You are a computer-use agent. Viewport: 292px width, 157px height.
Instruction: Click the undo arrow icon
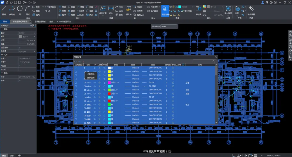coord(24,2)
